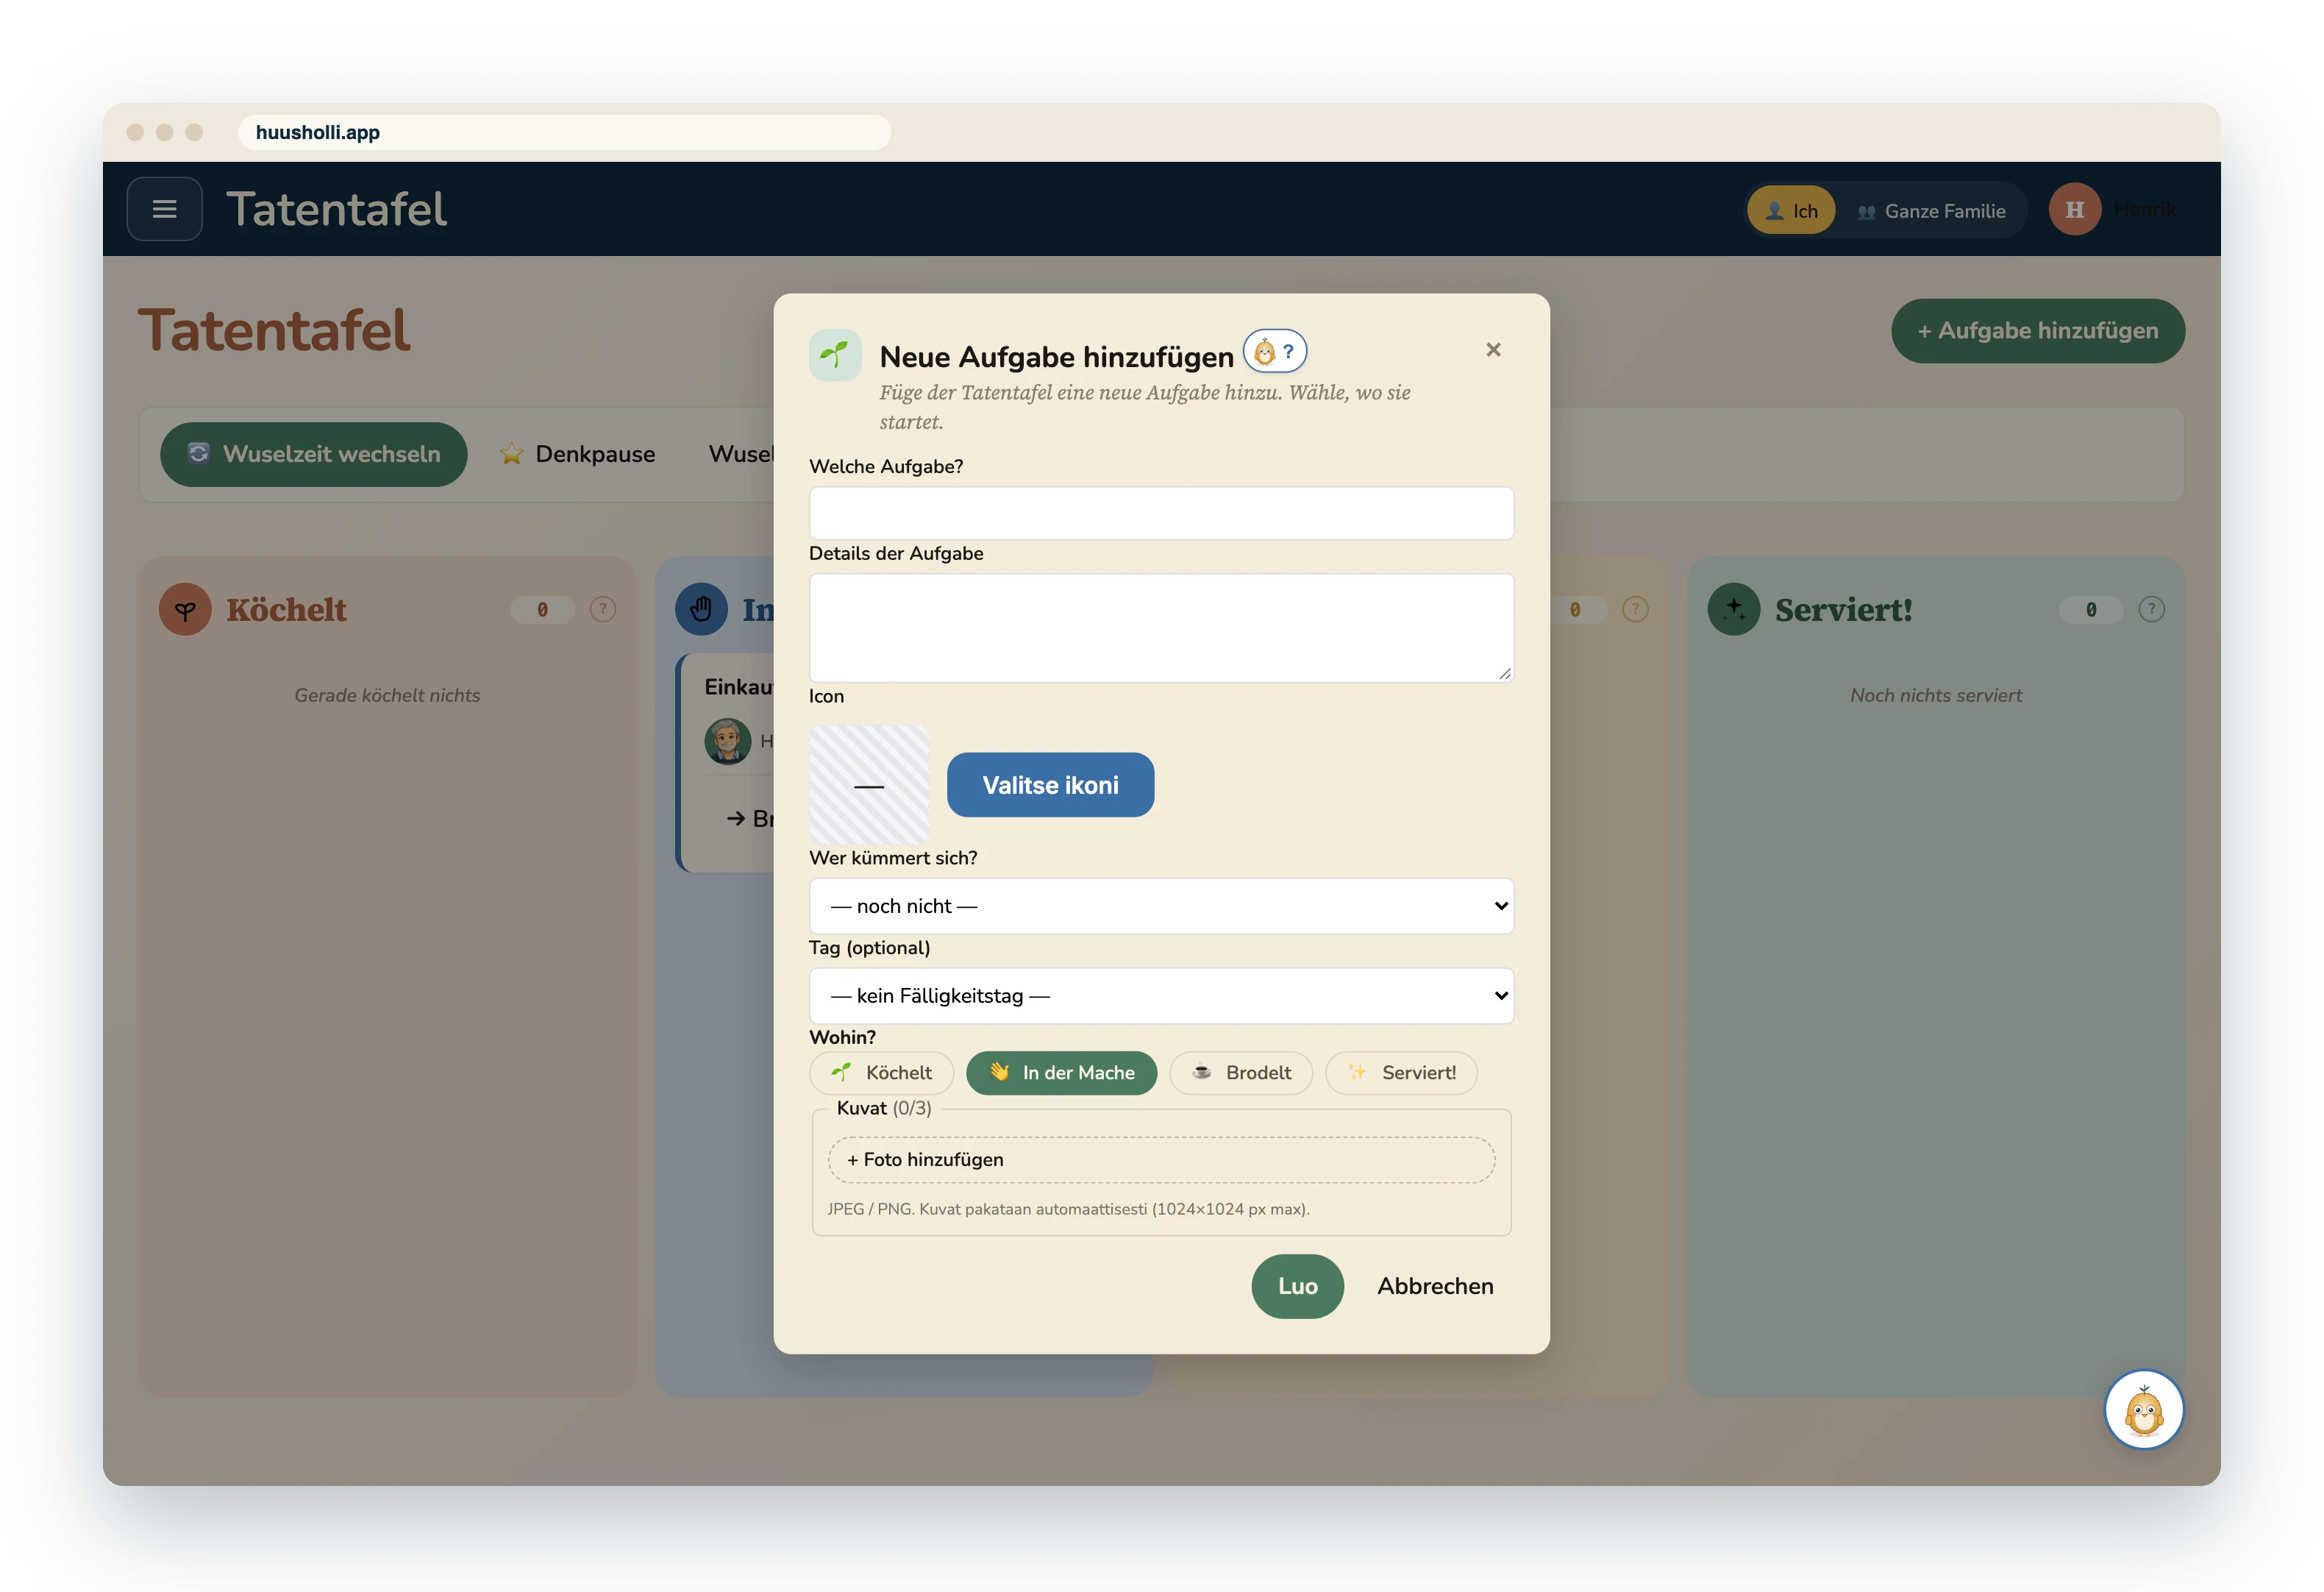Click Wuselzeit wechseln button
This screenshot has width=2324, height=1592.
tap(313, 455)
